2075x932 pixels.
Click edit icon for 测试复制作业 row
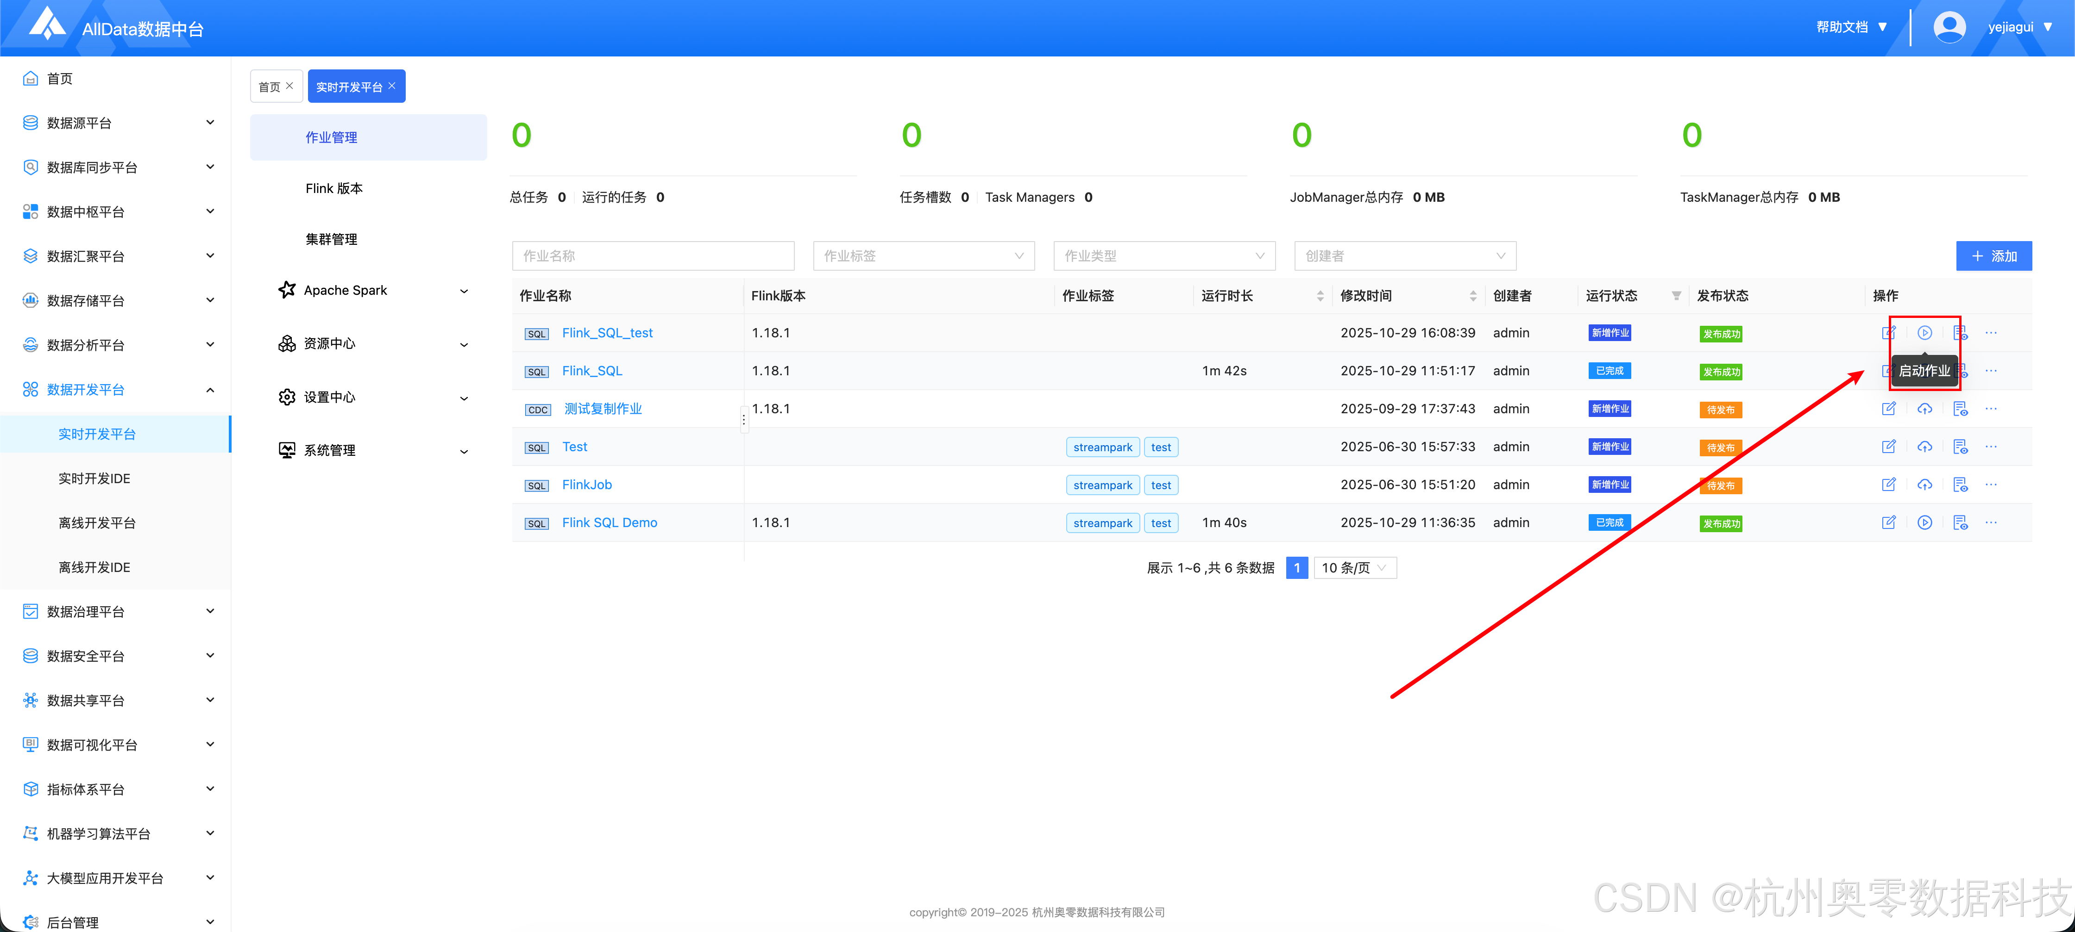[1888, 409]
